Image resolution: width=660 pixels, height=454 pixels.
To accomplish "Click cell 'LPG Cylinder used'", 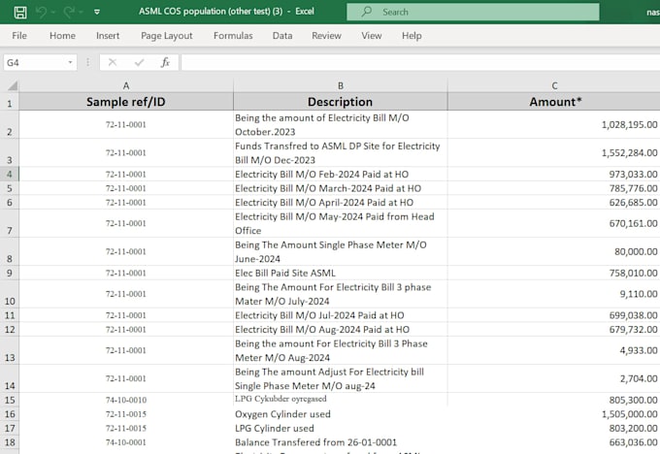I will pos(340,428).
